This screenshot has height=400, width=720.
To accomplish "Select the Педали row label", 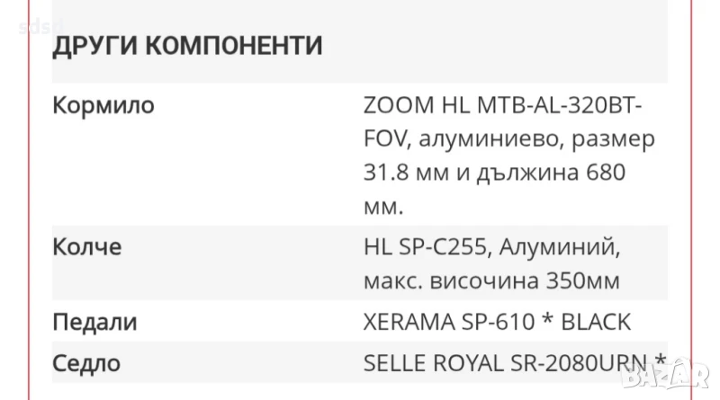I will click(x=94, y=322).
